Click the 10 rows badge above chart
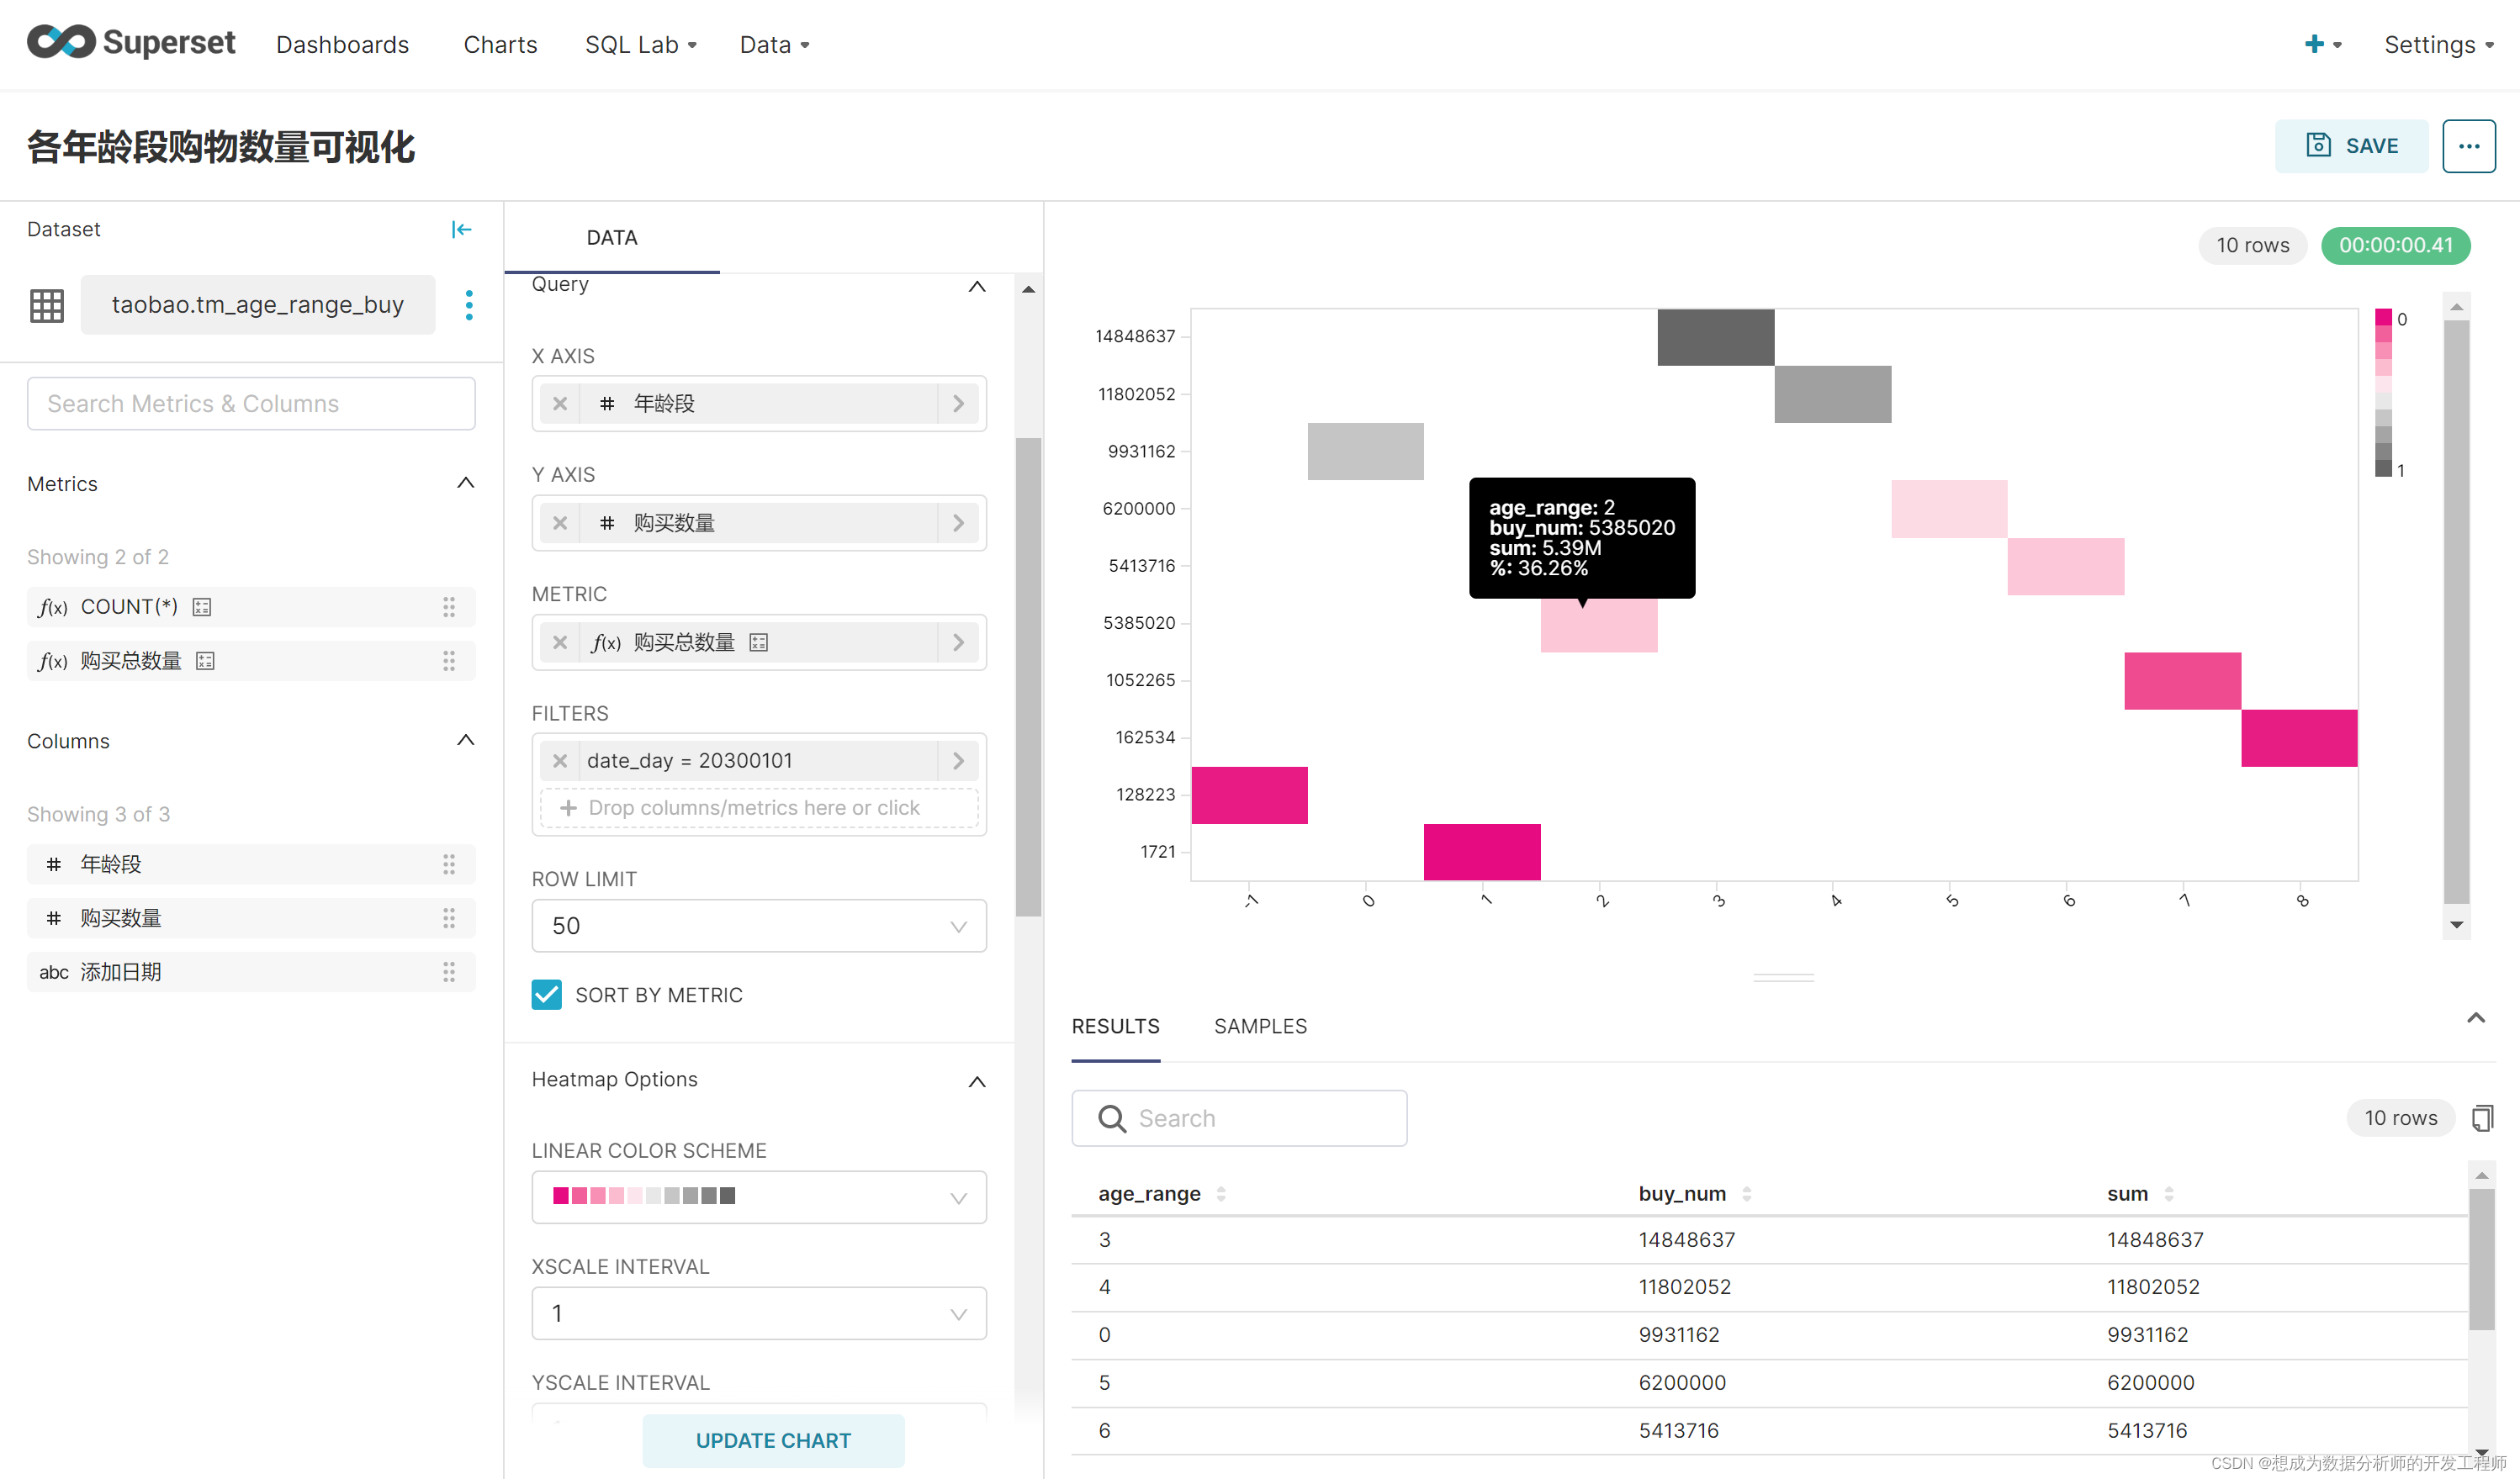 pos(2252,245)
